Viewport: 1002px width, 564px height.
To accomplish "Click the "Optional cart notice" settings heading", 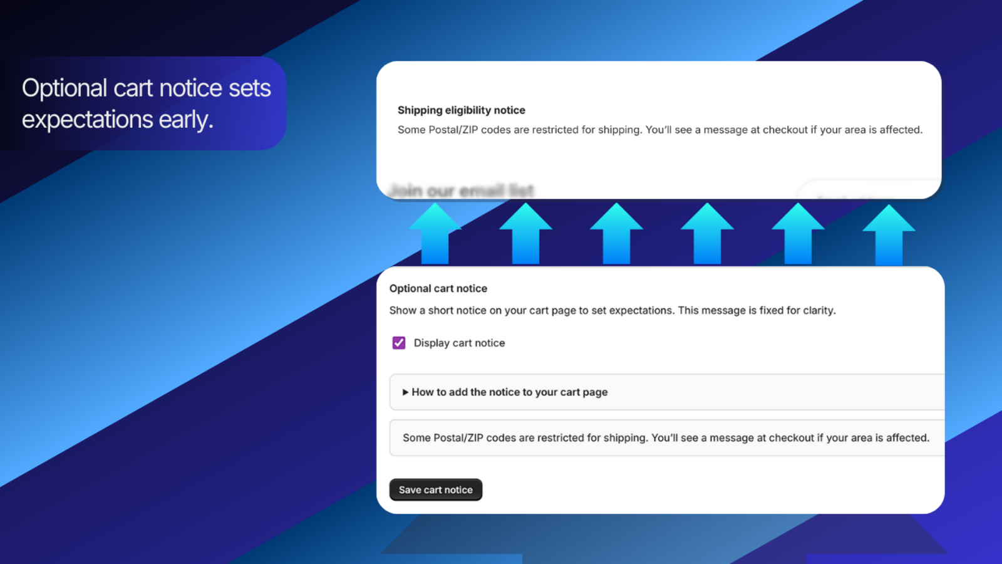I will point(438,288).
